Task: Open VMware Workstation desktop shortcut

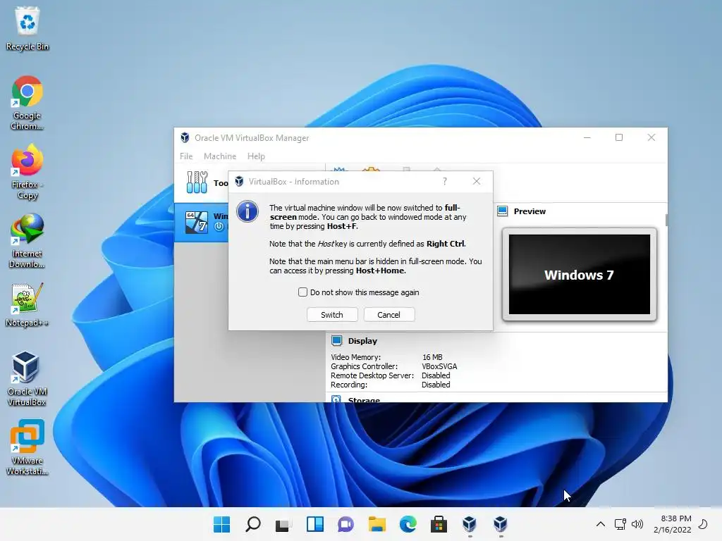Action: coord(27,448)
